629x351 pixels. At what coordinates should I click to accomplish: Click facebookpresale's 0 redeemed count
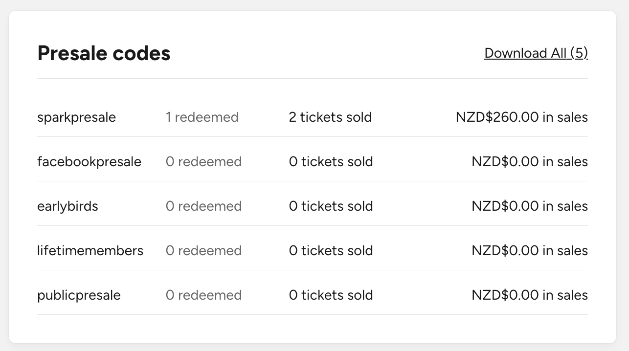click(203, 162)
